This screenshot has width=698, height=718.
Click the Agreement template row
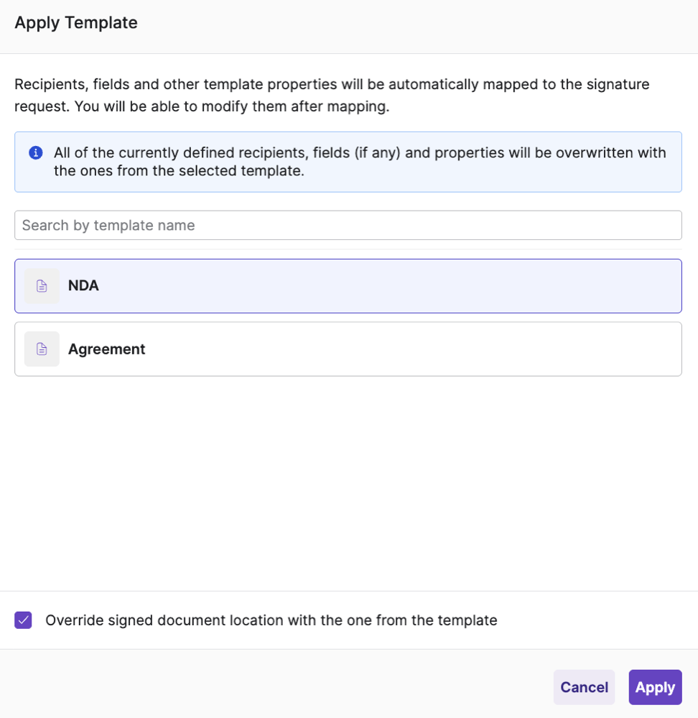[x=348, y=349]
